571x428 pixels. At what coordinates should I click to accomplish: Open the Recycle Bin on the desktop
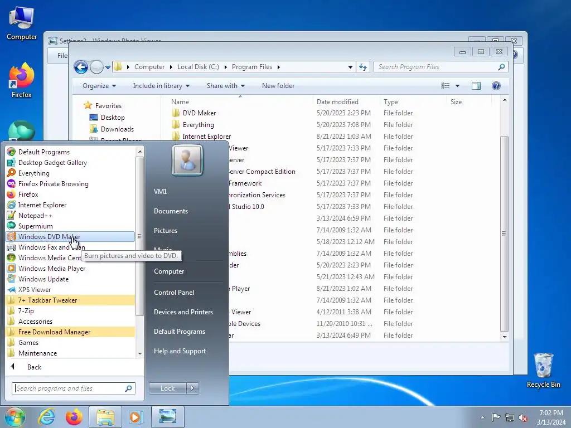click(x=543, y=370)
